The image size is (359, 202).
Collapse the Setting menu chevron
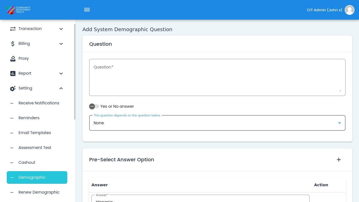pyautogui.click(x=61, y=88)
